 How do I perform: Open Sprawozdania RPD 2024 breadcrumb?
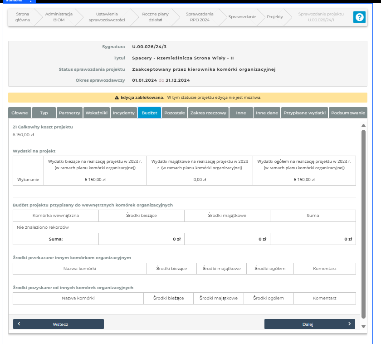click(199, 17)
